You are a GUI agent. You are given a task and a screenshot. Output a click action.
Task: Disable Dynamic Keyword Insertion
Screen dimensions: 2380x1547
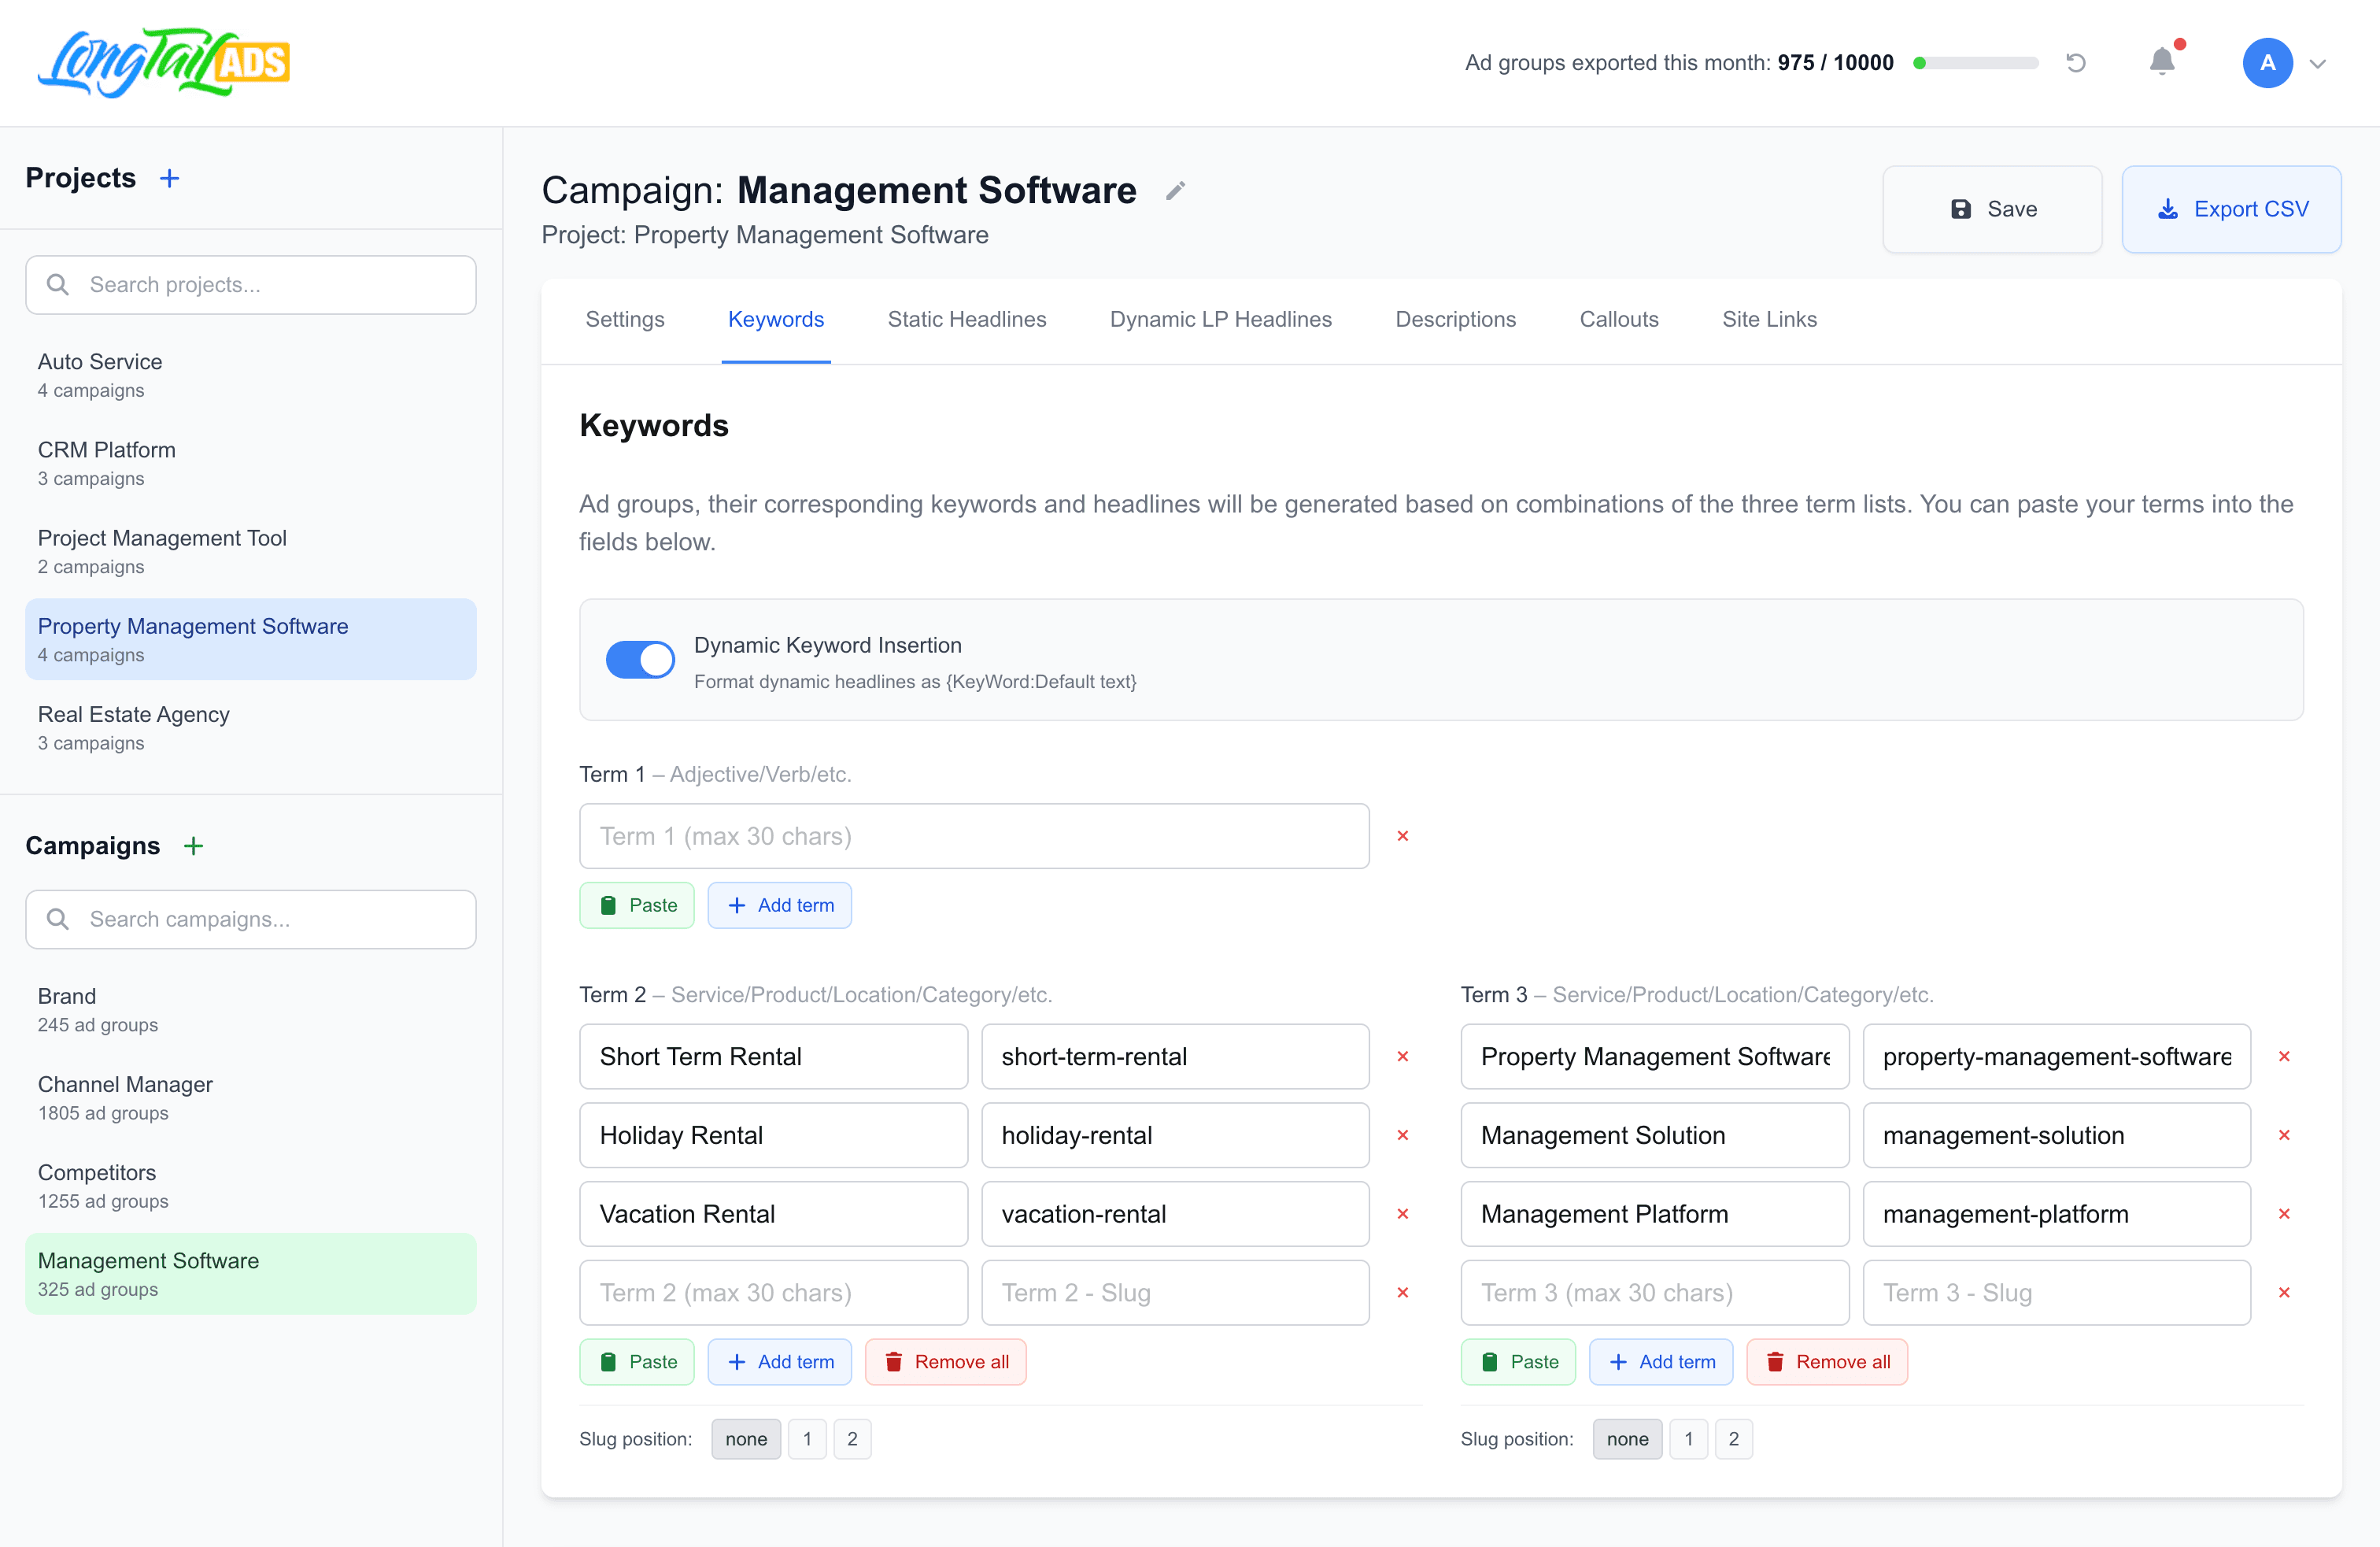tap(639, 659)
